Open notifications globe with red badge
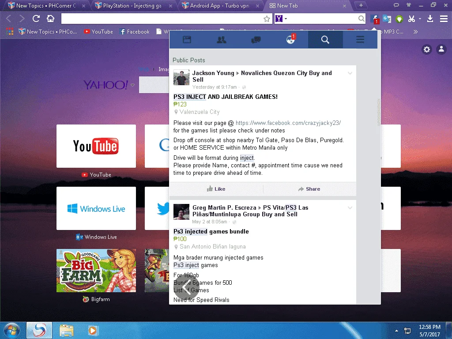Screen dimensions: 452x339 (290, 39)
